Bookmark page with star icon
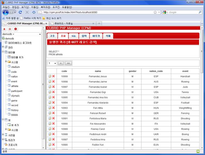This screenshot has width=205, height=155. coord(155,12)
